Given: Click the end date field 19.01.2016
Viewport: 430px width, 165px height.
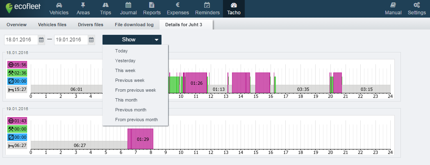Looking at the screenshot, I should pos(71,40).
